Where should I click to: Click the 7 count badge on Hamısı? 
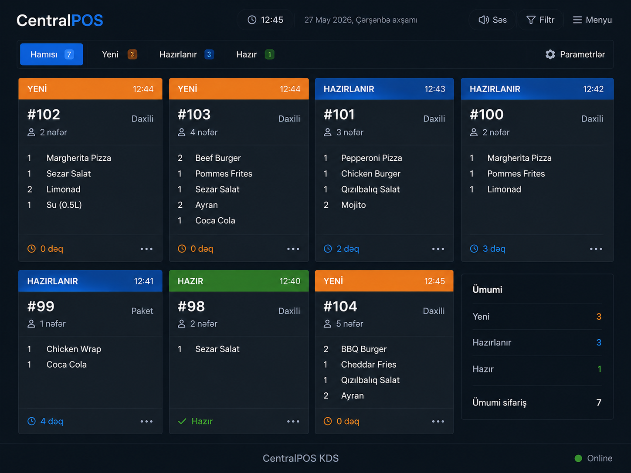pyautogui.click(x=69, y=54)
